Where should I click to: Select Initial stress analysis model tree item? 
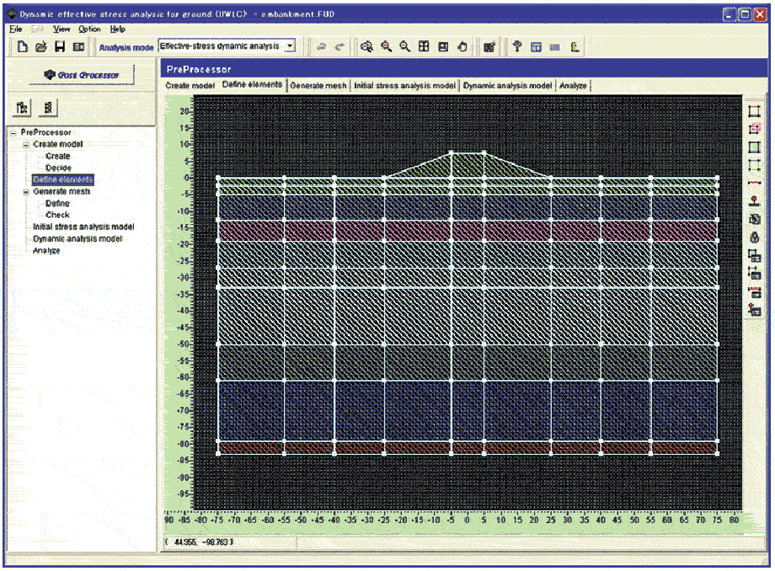[83, 227]
